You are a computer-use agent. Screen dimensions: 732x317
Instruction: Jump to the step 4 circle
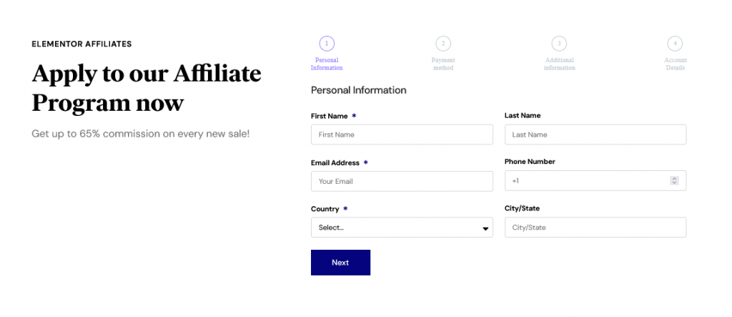pyautogui.click(x=675, y=44)
